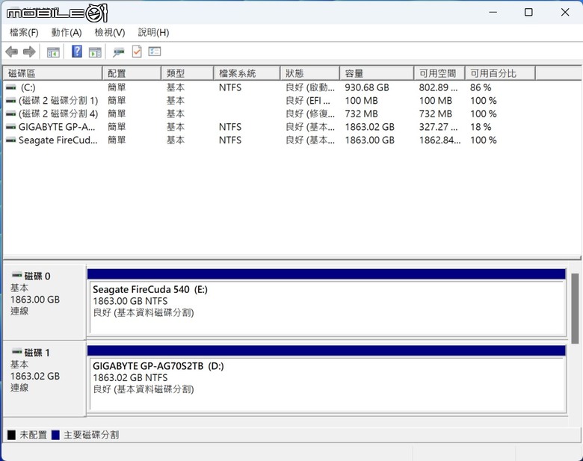Open Help via the blue question mark icon
The image size is (583, 461).
click(76, 52)
